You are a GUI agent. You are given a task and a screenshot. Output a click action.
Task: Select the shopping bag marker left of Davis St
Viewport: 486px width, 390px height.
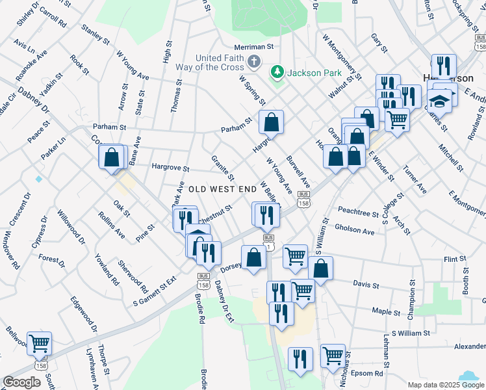(320, 268)
